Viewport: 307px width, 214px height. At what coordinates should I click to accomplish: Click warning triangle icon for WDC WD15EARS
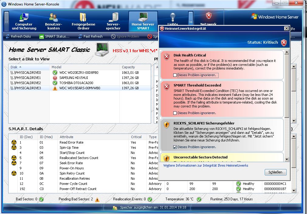tap(55, 88)
